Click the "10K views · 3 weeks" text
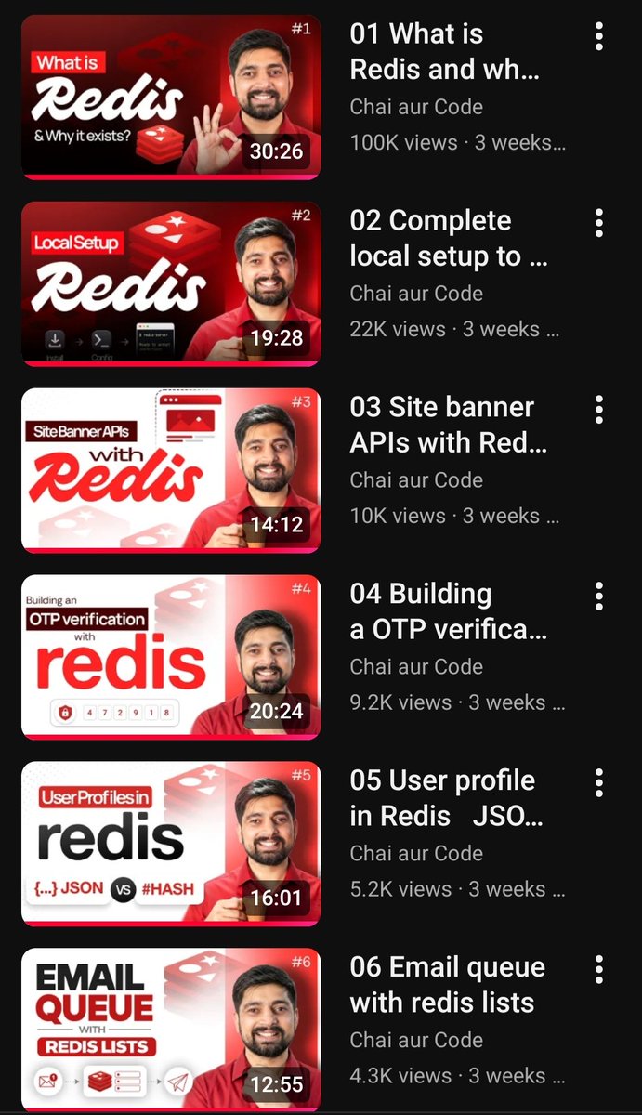This screenshot has width=642, height=1115. pyautogui.click(x=454, y=517)
